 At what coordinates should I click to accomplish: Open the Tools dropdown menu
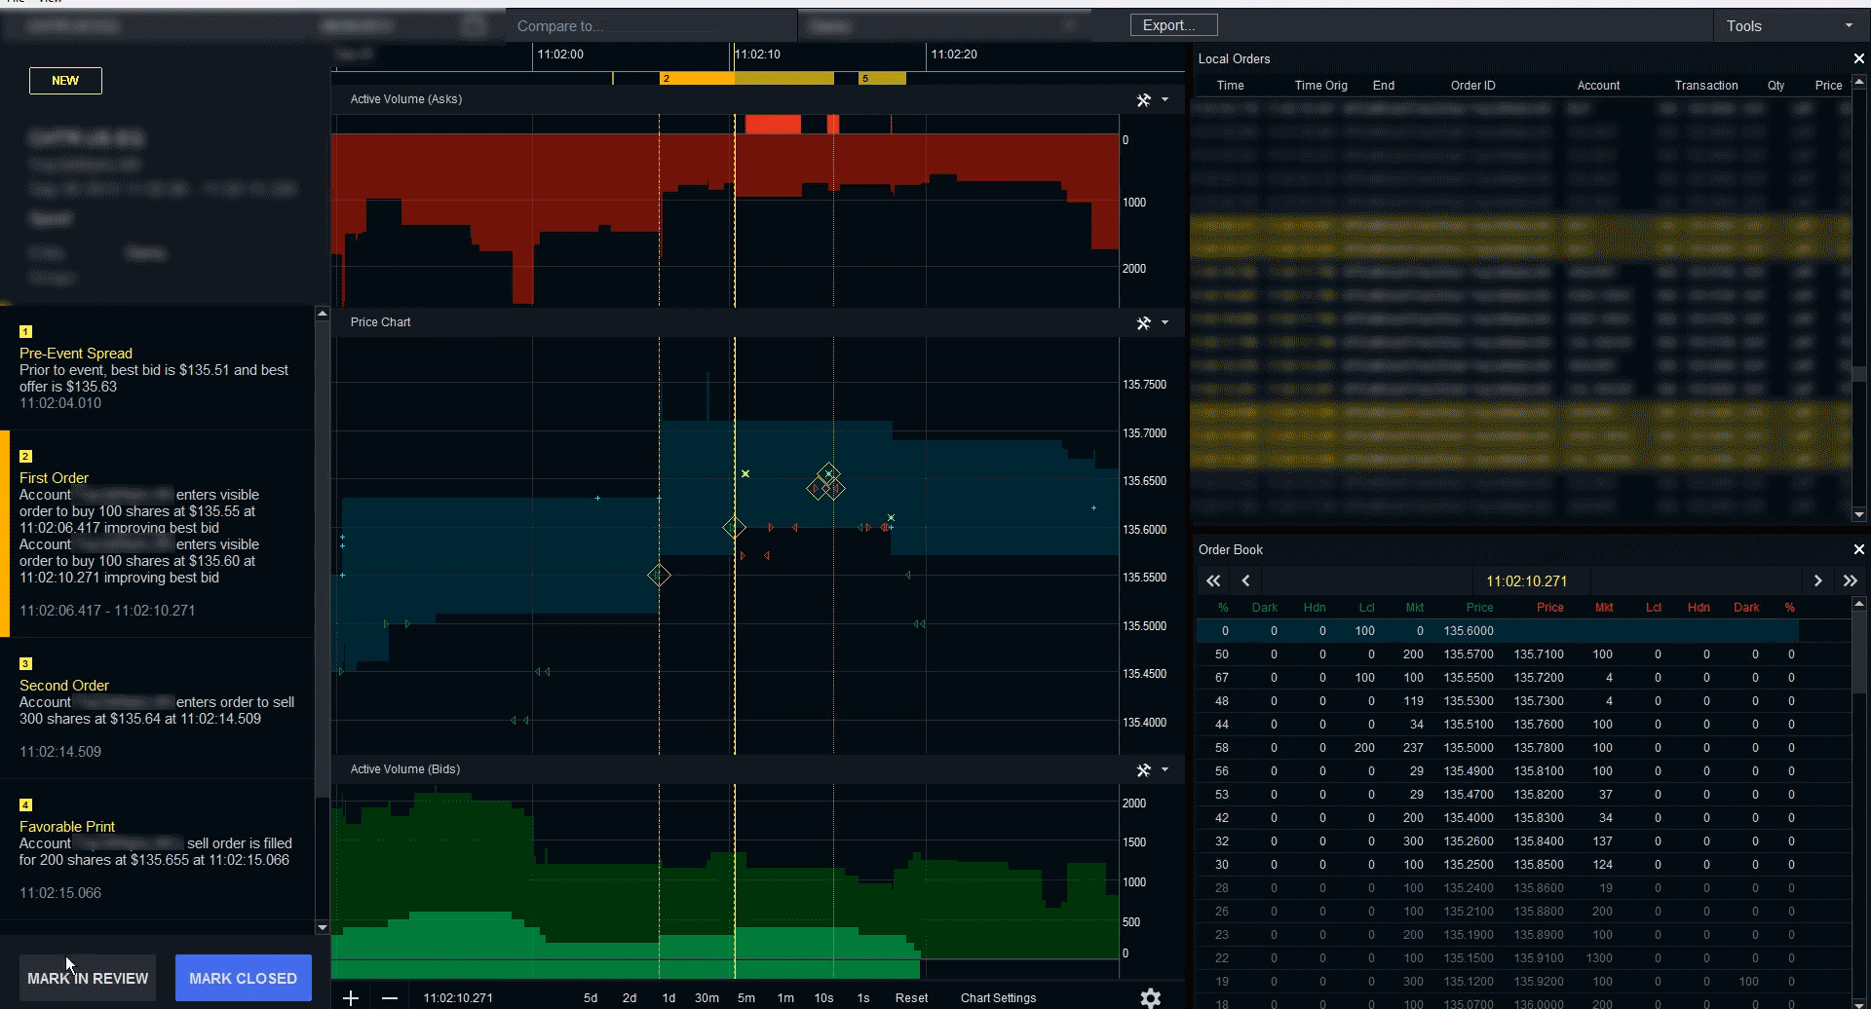tap(1791, 26)
